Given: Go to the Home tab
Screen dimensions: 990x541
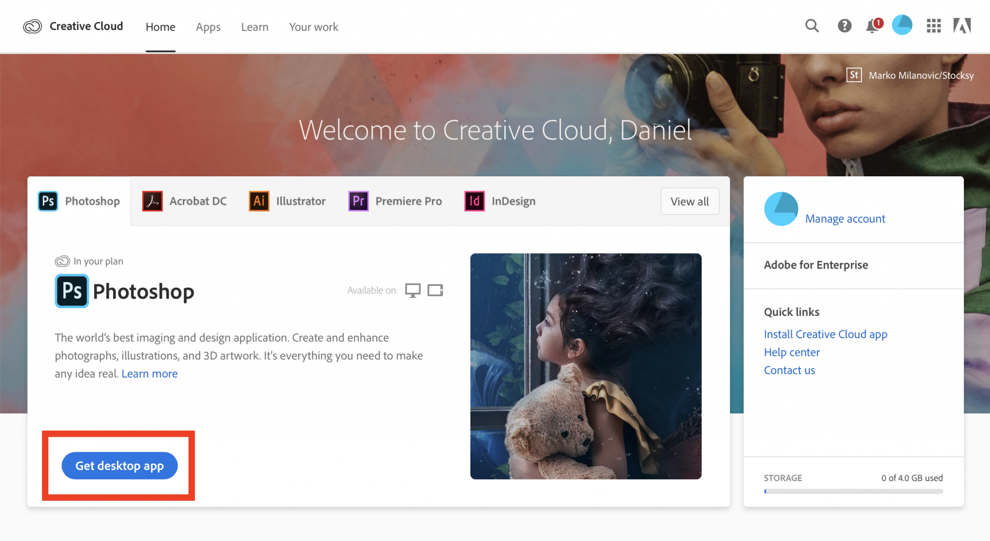Looking at the screenshot, I should pos(160,27).
